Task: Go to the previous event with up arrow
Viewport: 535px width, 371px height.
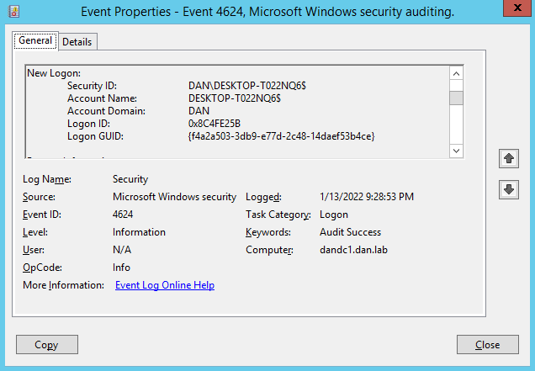Action: pos(508,158)
